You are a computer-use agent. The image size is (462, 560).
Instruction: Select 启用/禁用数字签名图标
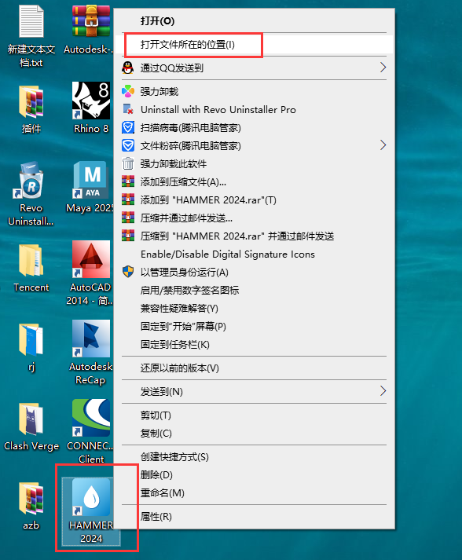click(254, 290)
